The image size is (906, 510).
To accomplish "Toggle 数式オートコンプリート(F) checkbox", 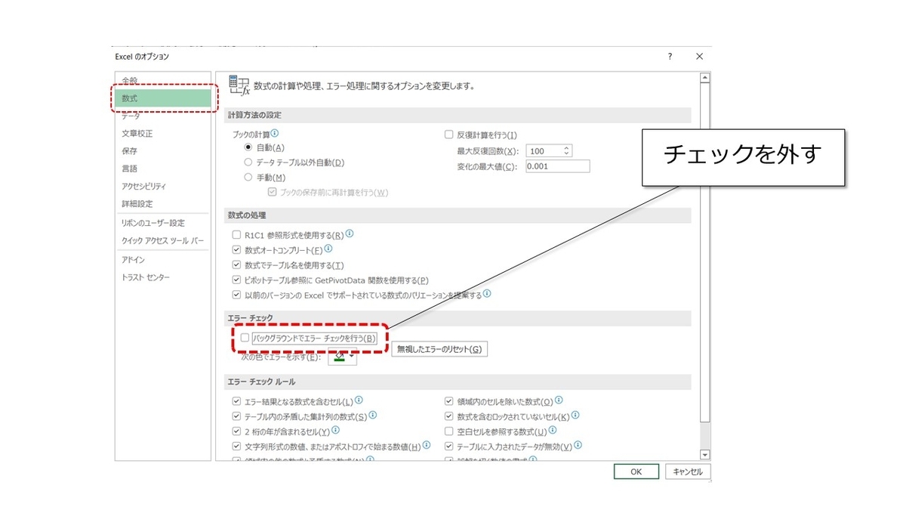I will 237,249.
